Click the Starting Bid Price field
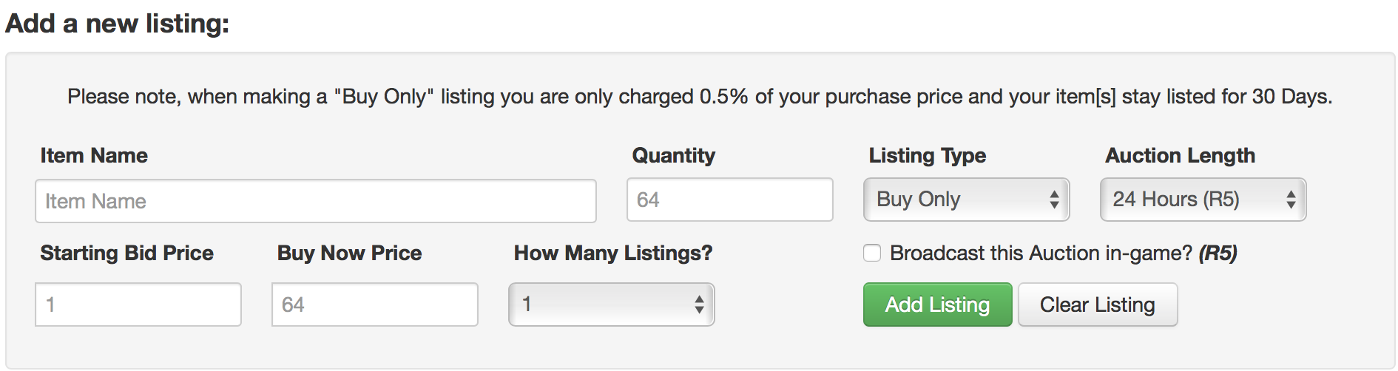1398x371 pixels. pyautogui.click(x=138, y=304)
